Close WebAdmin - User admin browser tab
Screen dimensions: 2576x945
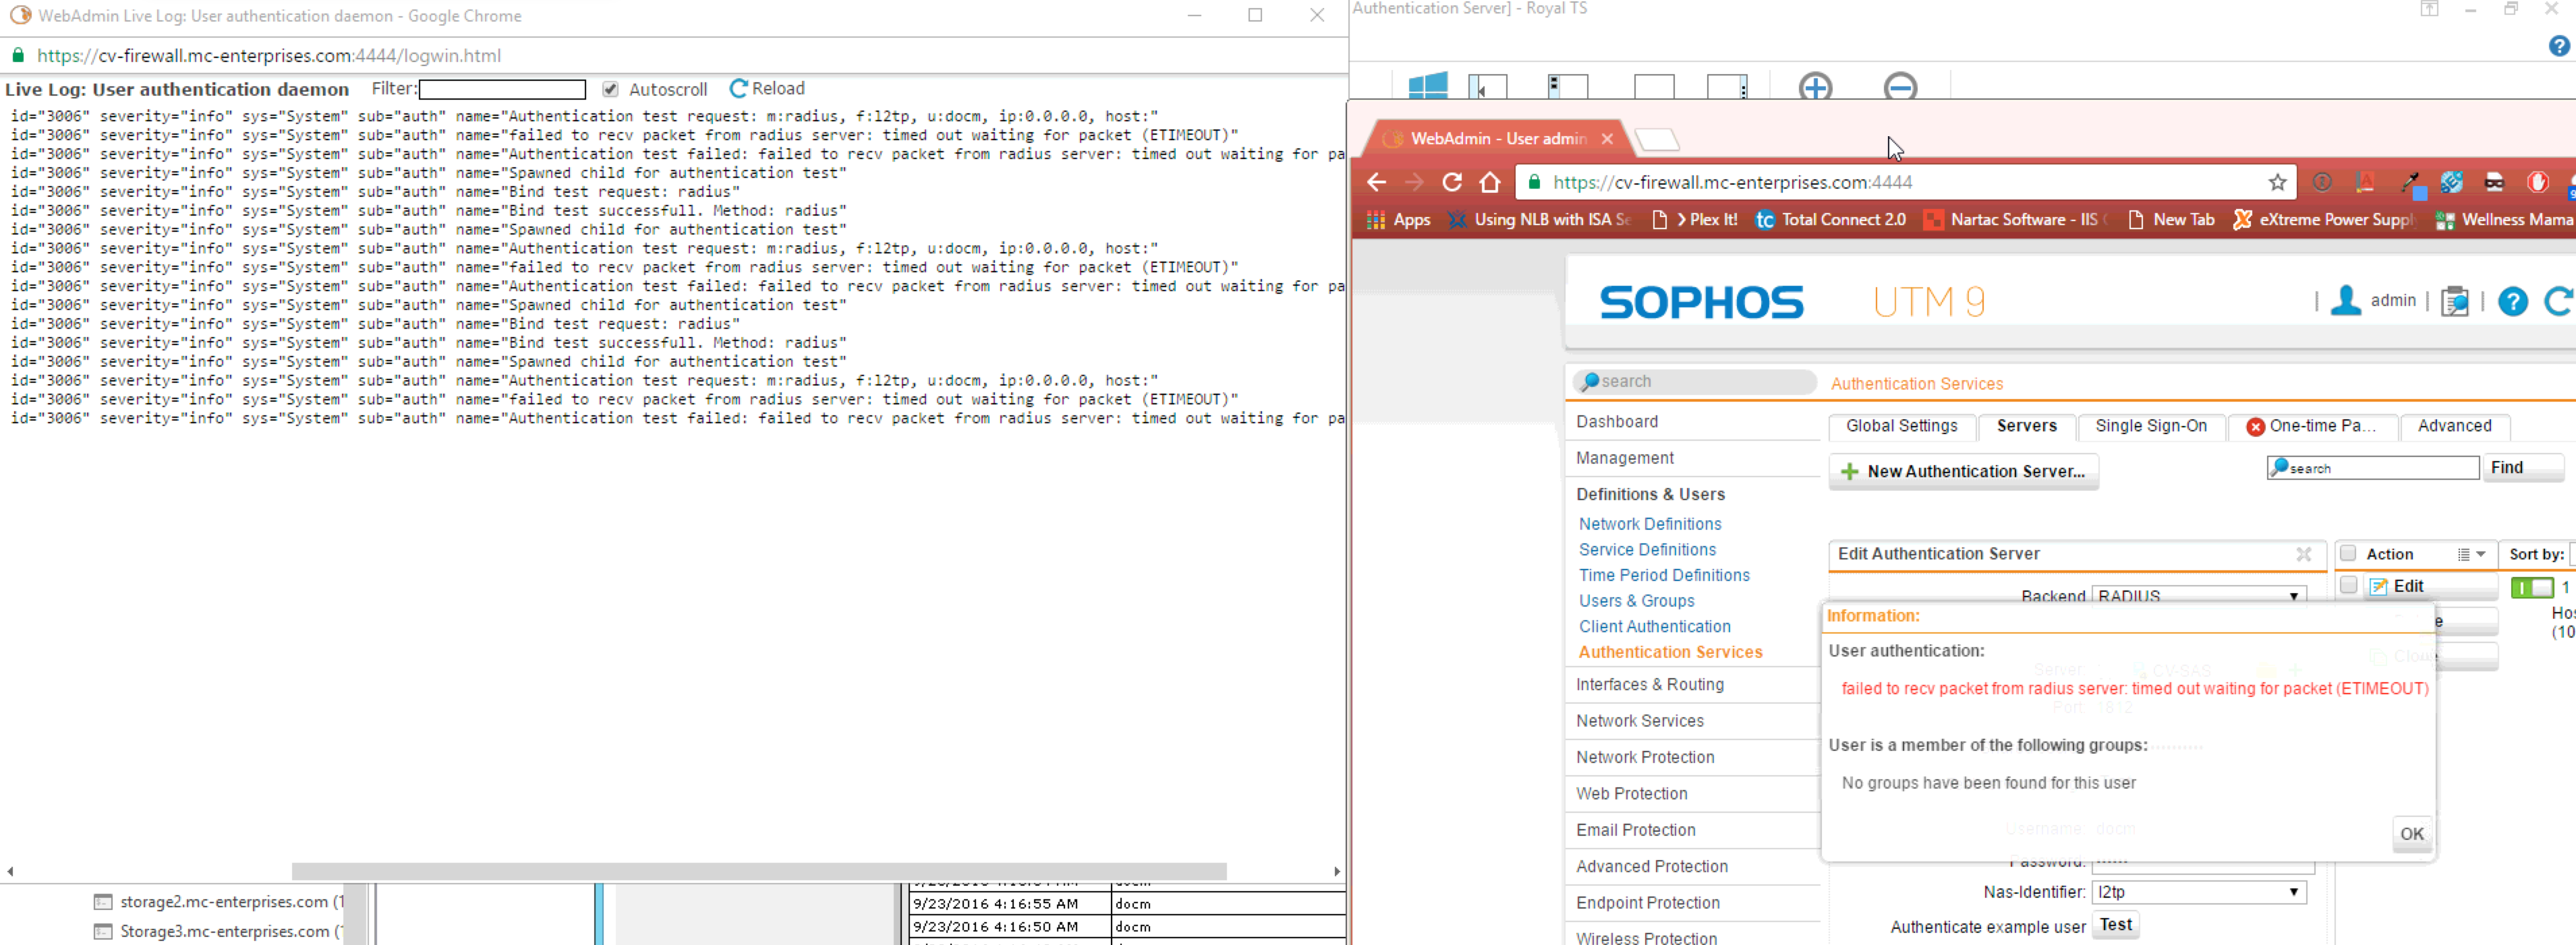(x=1607, y=139)
